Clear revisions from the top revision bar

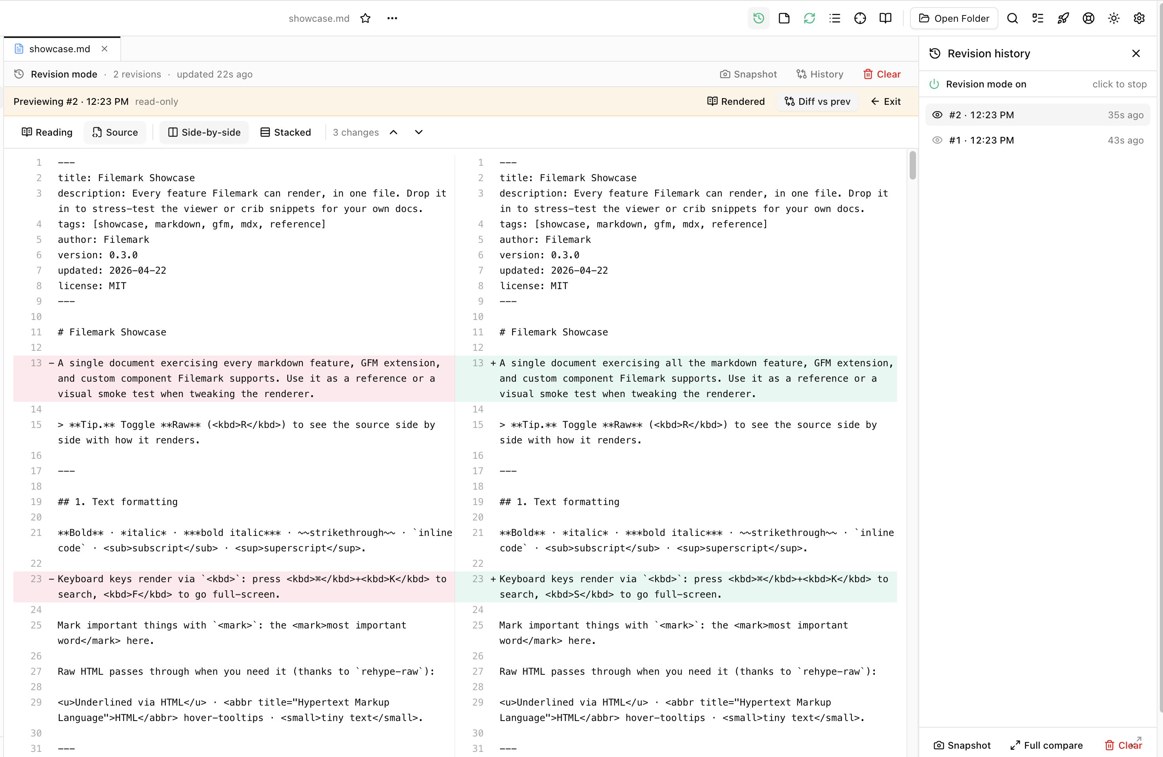coord(882,74)
